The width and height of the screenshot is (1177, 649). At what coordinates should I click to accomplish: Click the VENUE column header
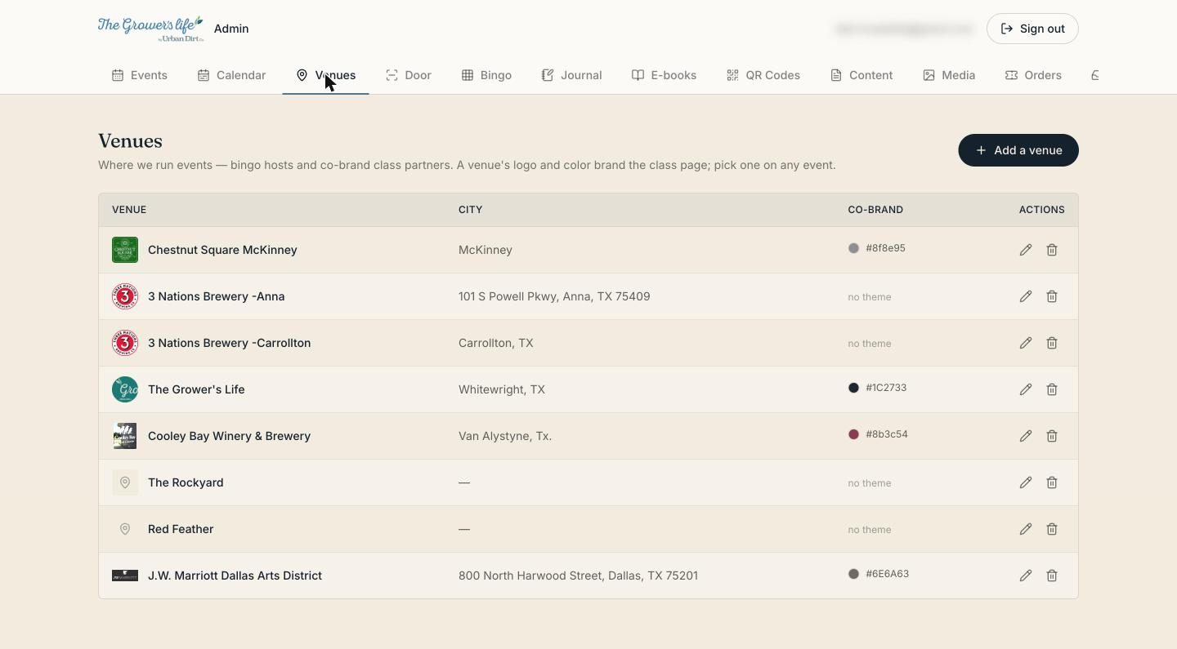point(129,210)
